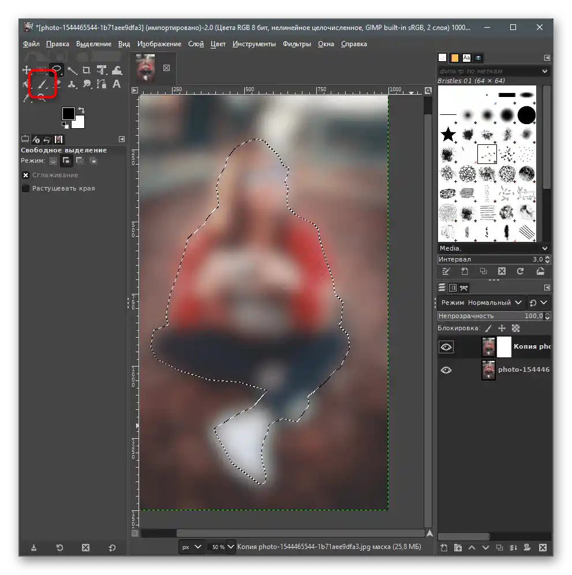Swap foreground and background colors arrow

point(82,110)
